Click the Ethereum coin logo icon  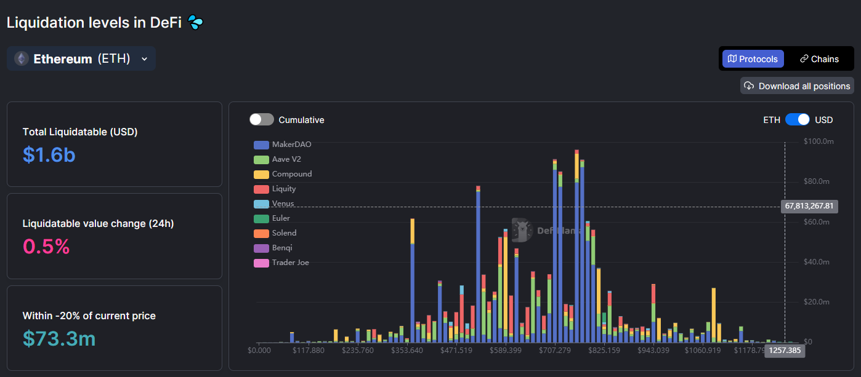(22, 59)
